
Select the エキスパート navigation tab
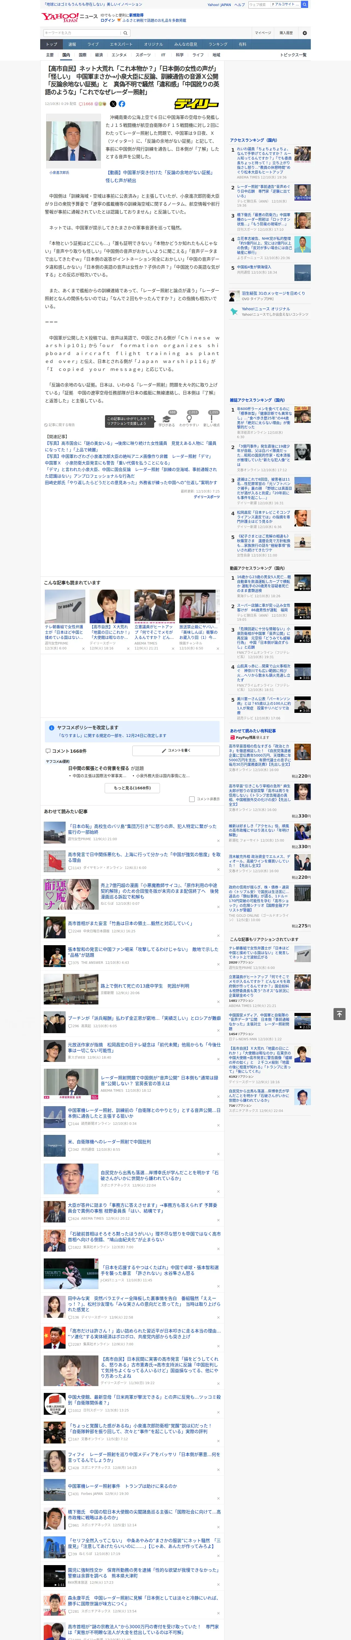(121, 45)
